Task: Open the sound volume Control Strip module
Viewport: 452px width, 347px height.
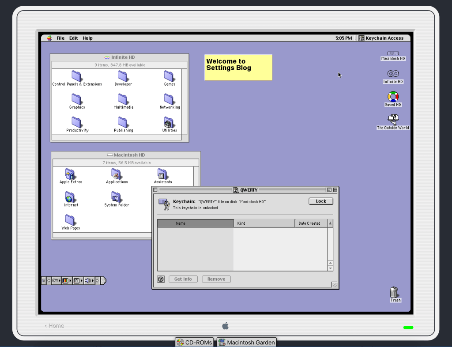Action: [88, 280]
